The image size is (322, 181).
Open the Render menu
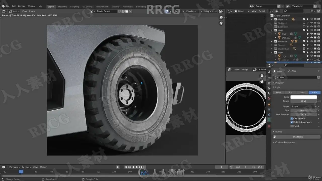[22, 6]
